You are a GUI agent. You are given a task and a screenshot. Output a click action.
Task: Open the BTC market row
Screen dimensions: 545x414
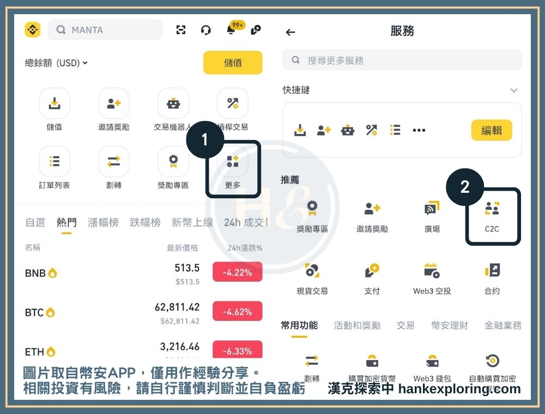point(143,313)
